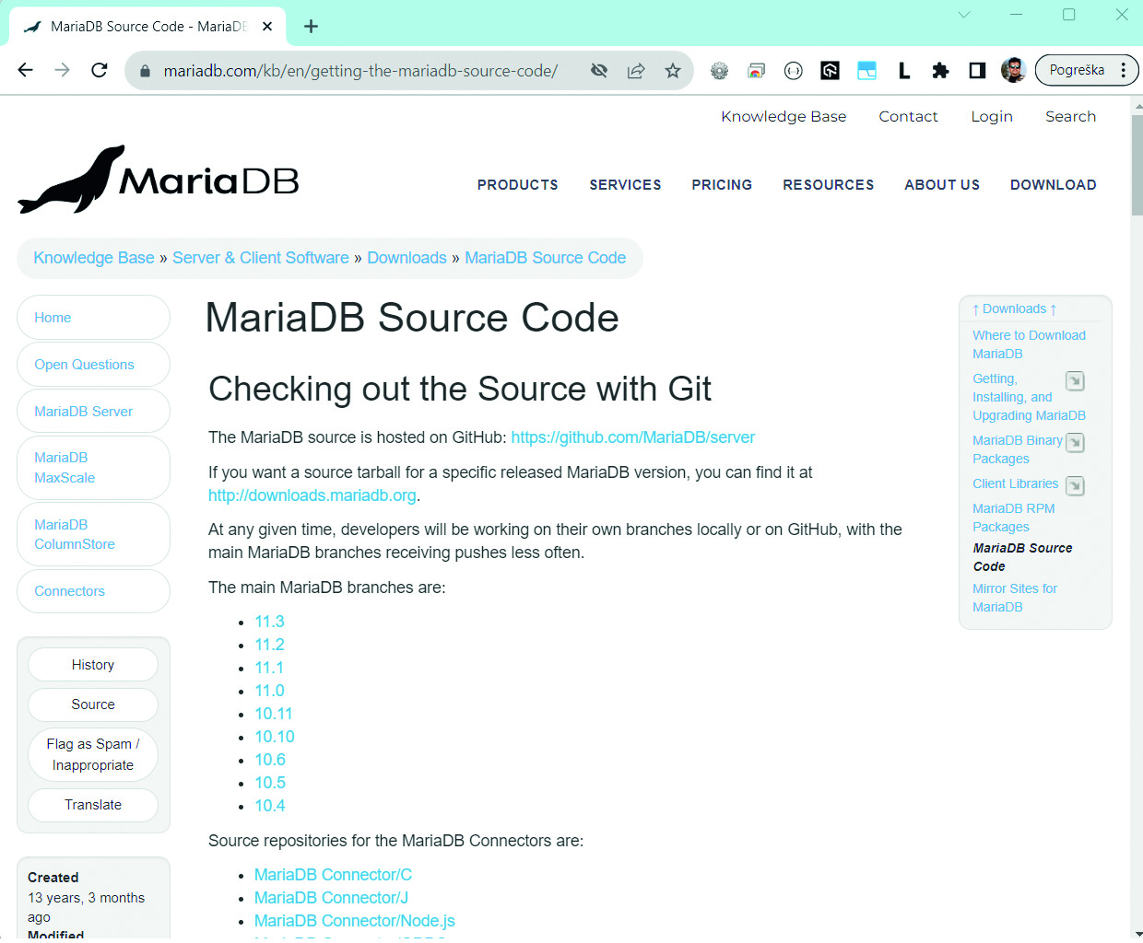Open the Chrome three-dot menu
Image resolution: width=1143 pixels, height=943 pixels.
click(1123, 71)
